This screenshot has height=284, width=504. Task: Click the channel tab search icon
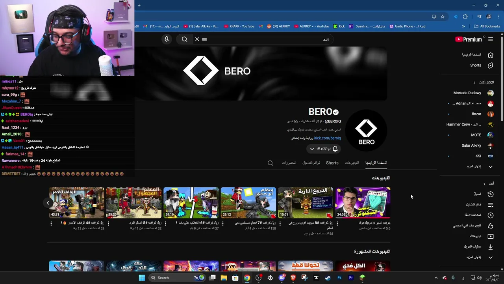click(270, 163)
